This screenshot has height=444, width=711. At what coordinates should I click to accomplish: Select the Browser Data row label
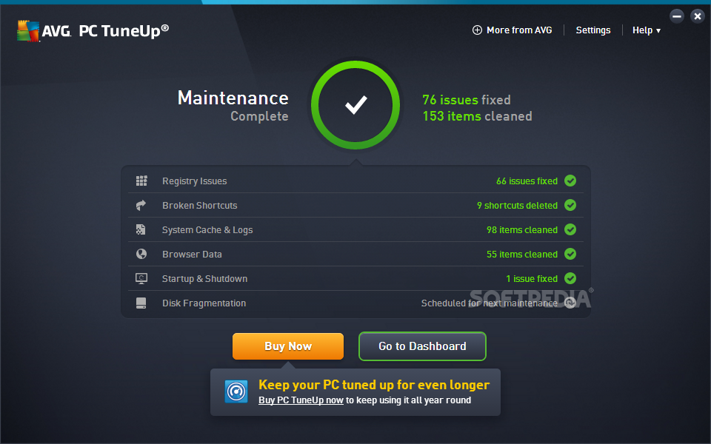(192, 254)
